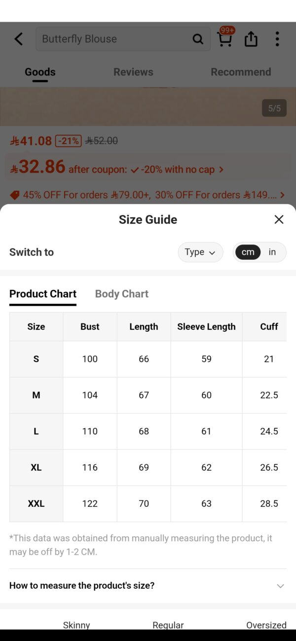296x641 pixels.
Task: Tap the -21% discount badge
Action: click(x=68, y=141)
